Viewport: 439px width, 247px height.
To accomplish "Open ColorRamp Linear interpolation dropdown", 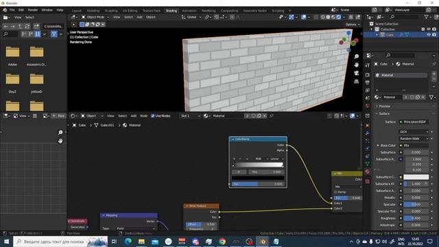I will pyautogui.click(x=277, y=158).
